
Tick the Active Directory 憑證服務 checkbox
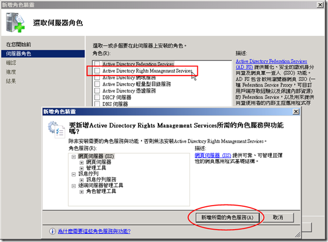click(x=97, y=91)
